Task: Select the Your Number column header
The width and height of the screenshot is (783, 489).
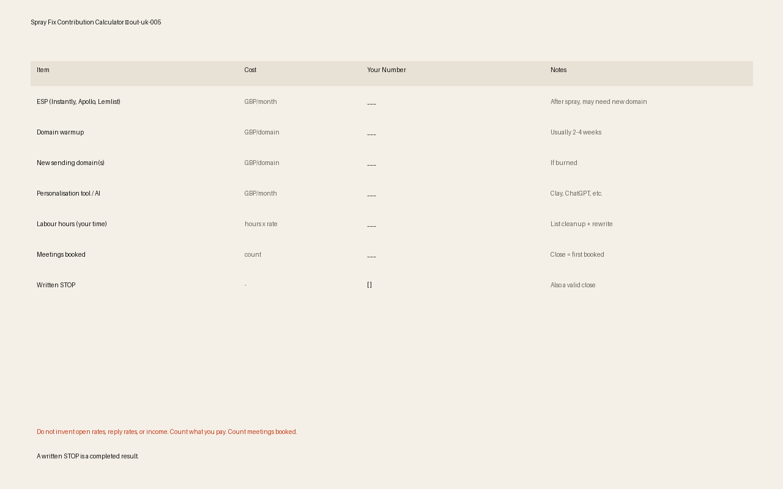Action: click(x=387, y=70)
